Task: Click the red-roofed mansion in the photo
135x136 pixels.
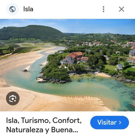Action: click(x=75, y=58)
